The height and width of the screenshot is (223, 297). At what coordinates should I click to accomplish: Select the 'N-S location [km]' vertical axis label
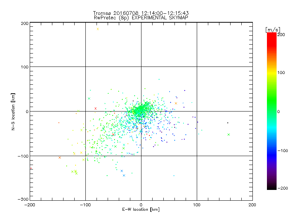[x=13, y=112]
